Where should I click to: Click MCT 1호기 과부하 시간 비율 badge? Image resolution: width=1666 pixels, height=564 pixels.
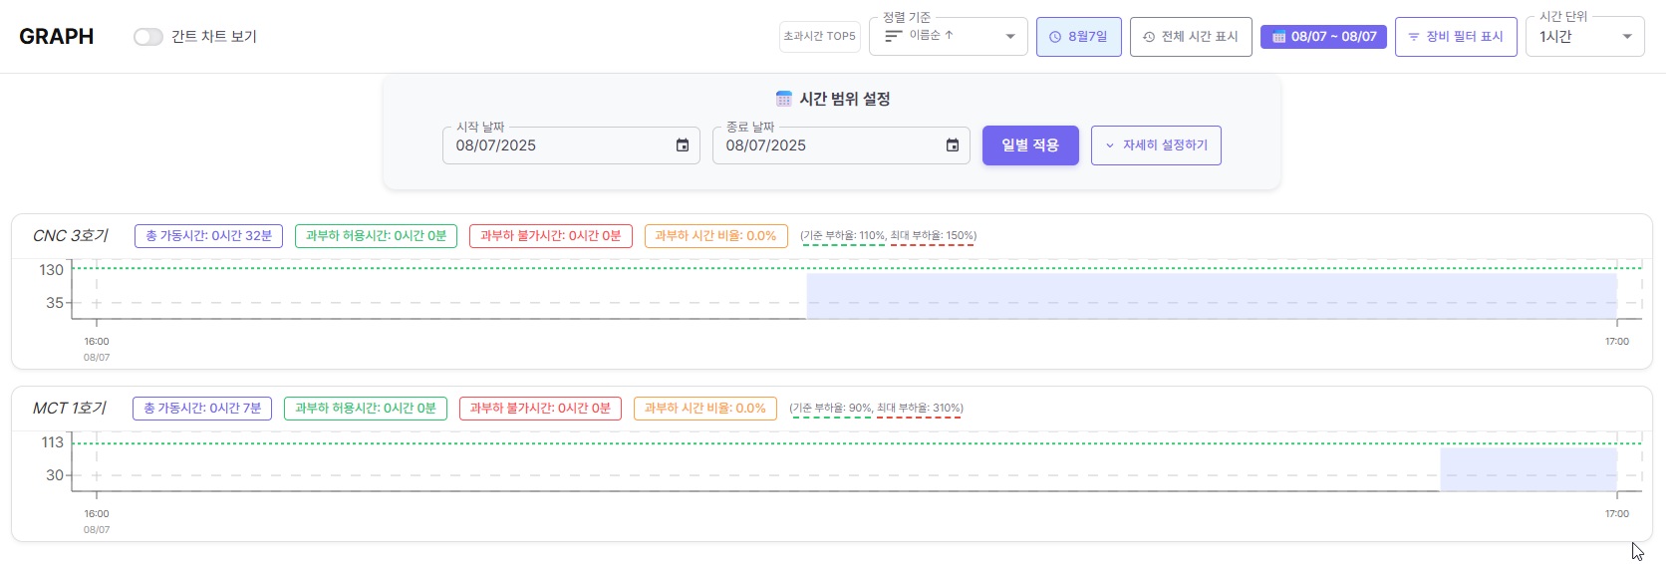click(704, 409)
